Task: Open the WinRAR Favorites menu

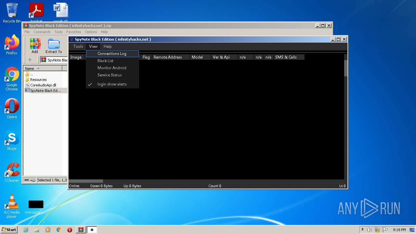Action: point(74,32)
